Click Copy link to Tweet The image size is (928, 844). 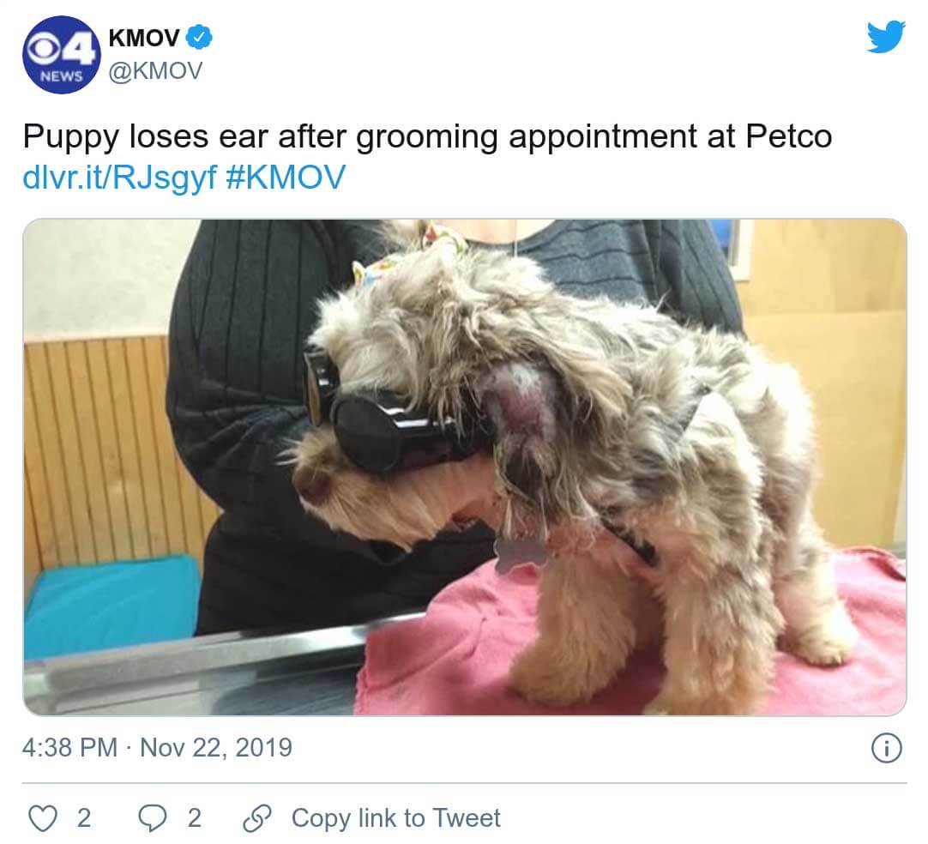coord(396,818)
